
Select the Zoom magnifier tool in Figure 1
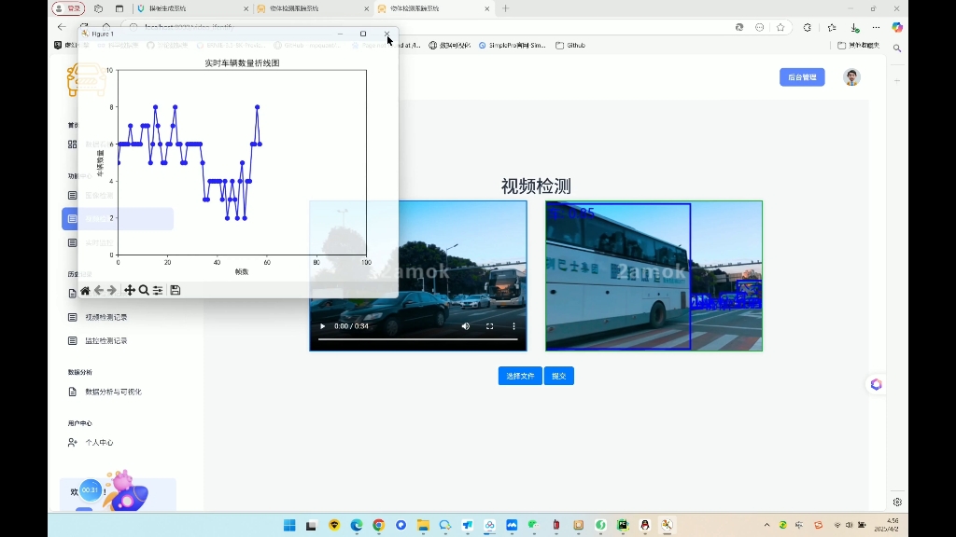[144, 291]
